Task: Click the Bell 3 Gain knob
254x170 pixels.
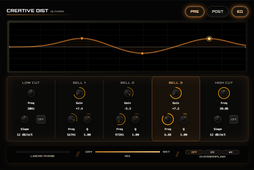Action: [x=176, y=93]
